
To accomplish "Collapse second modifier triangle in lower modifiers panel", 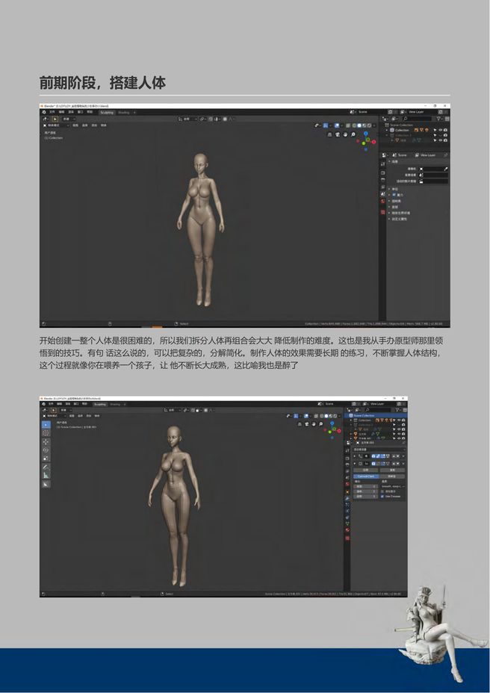I will tap(355, 464).
